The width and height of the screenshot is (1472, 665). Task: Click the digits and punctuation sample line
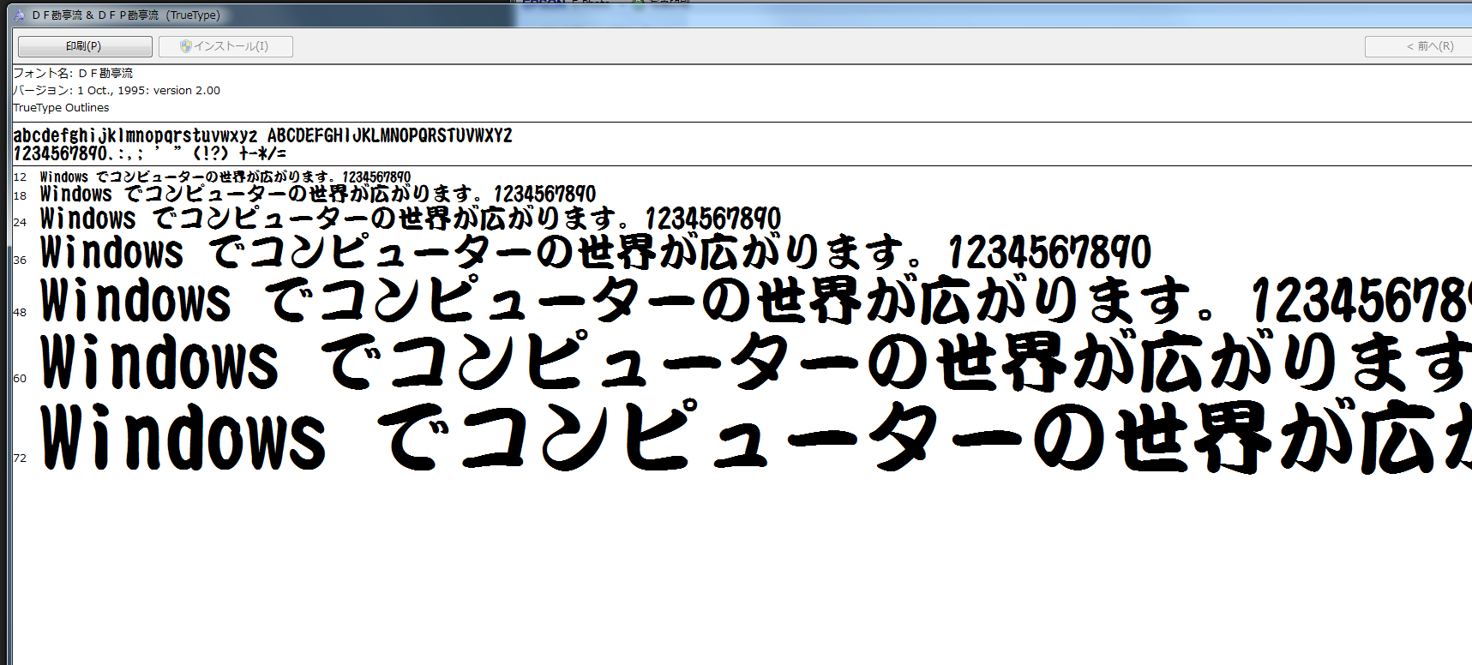(150, 153)
